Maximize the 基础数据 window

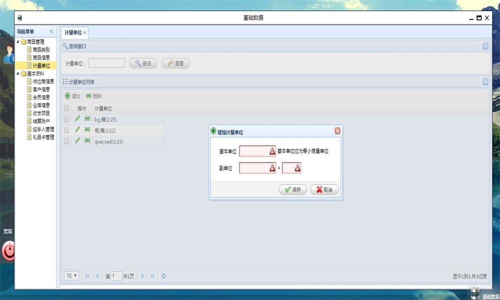(479, 18)
